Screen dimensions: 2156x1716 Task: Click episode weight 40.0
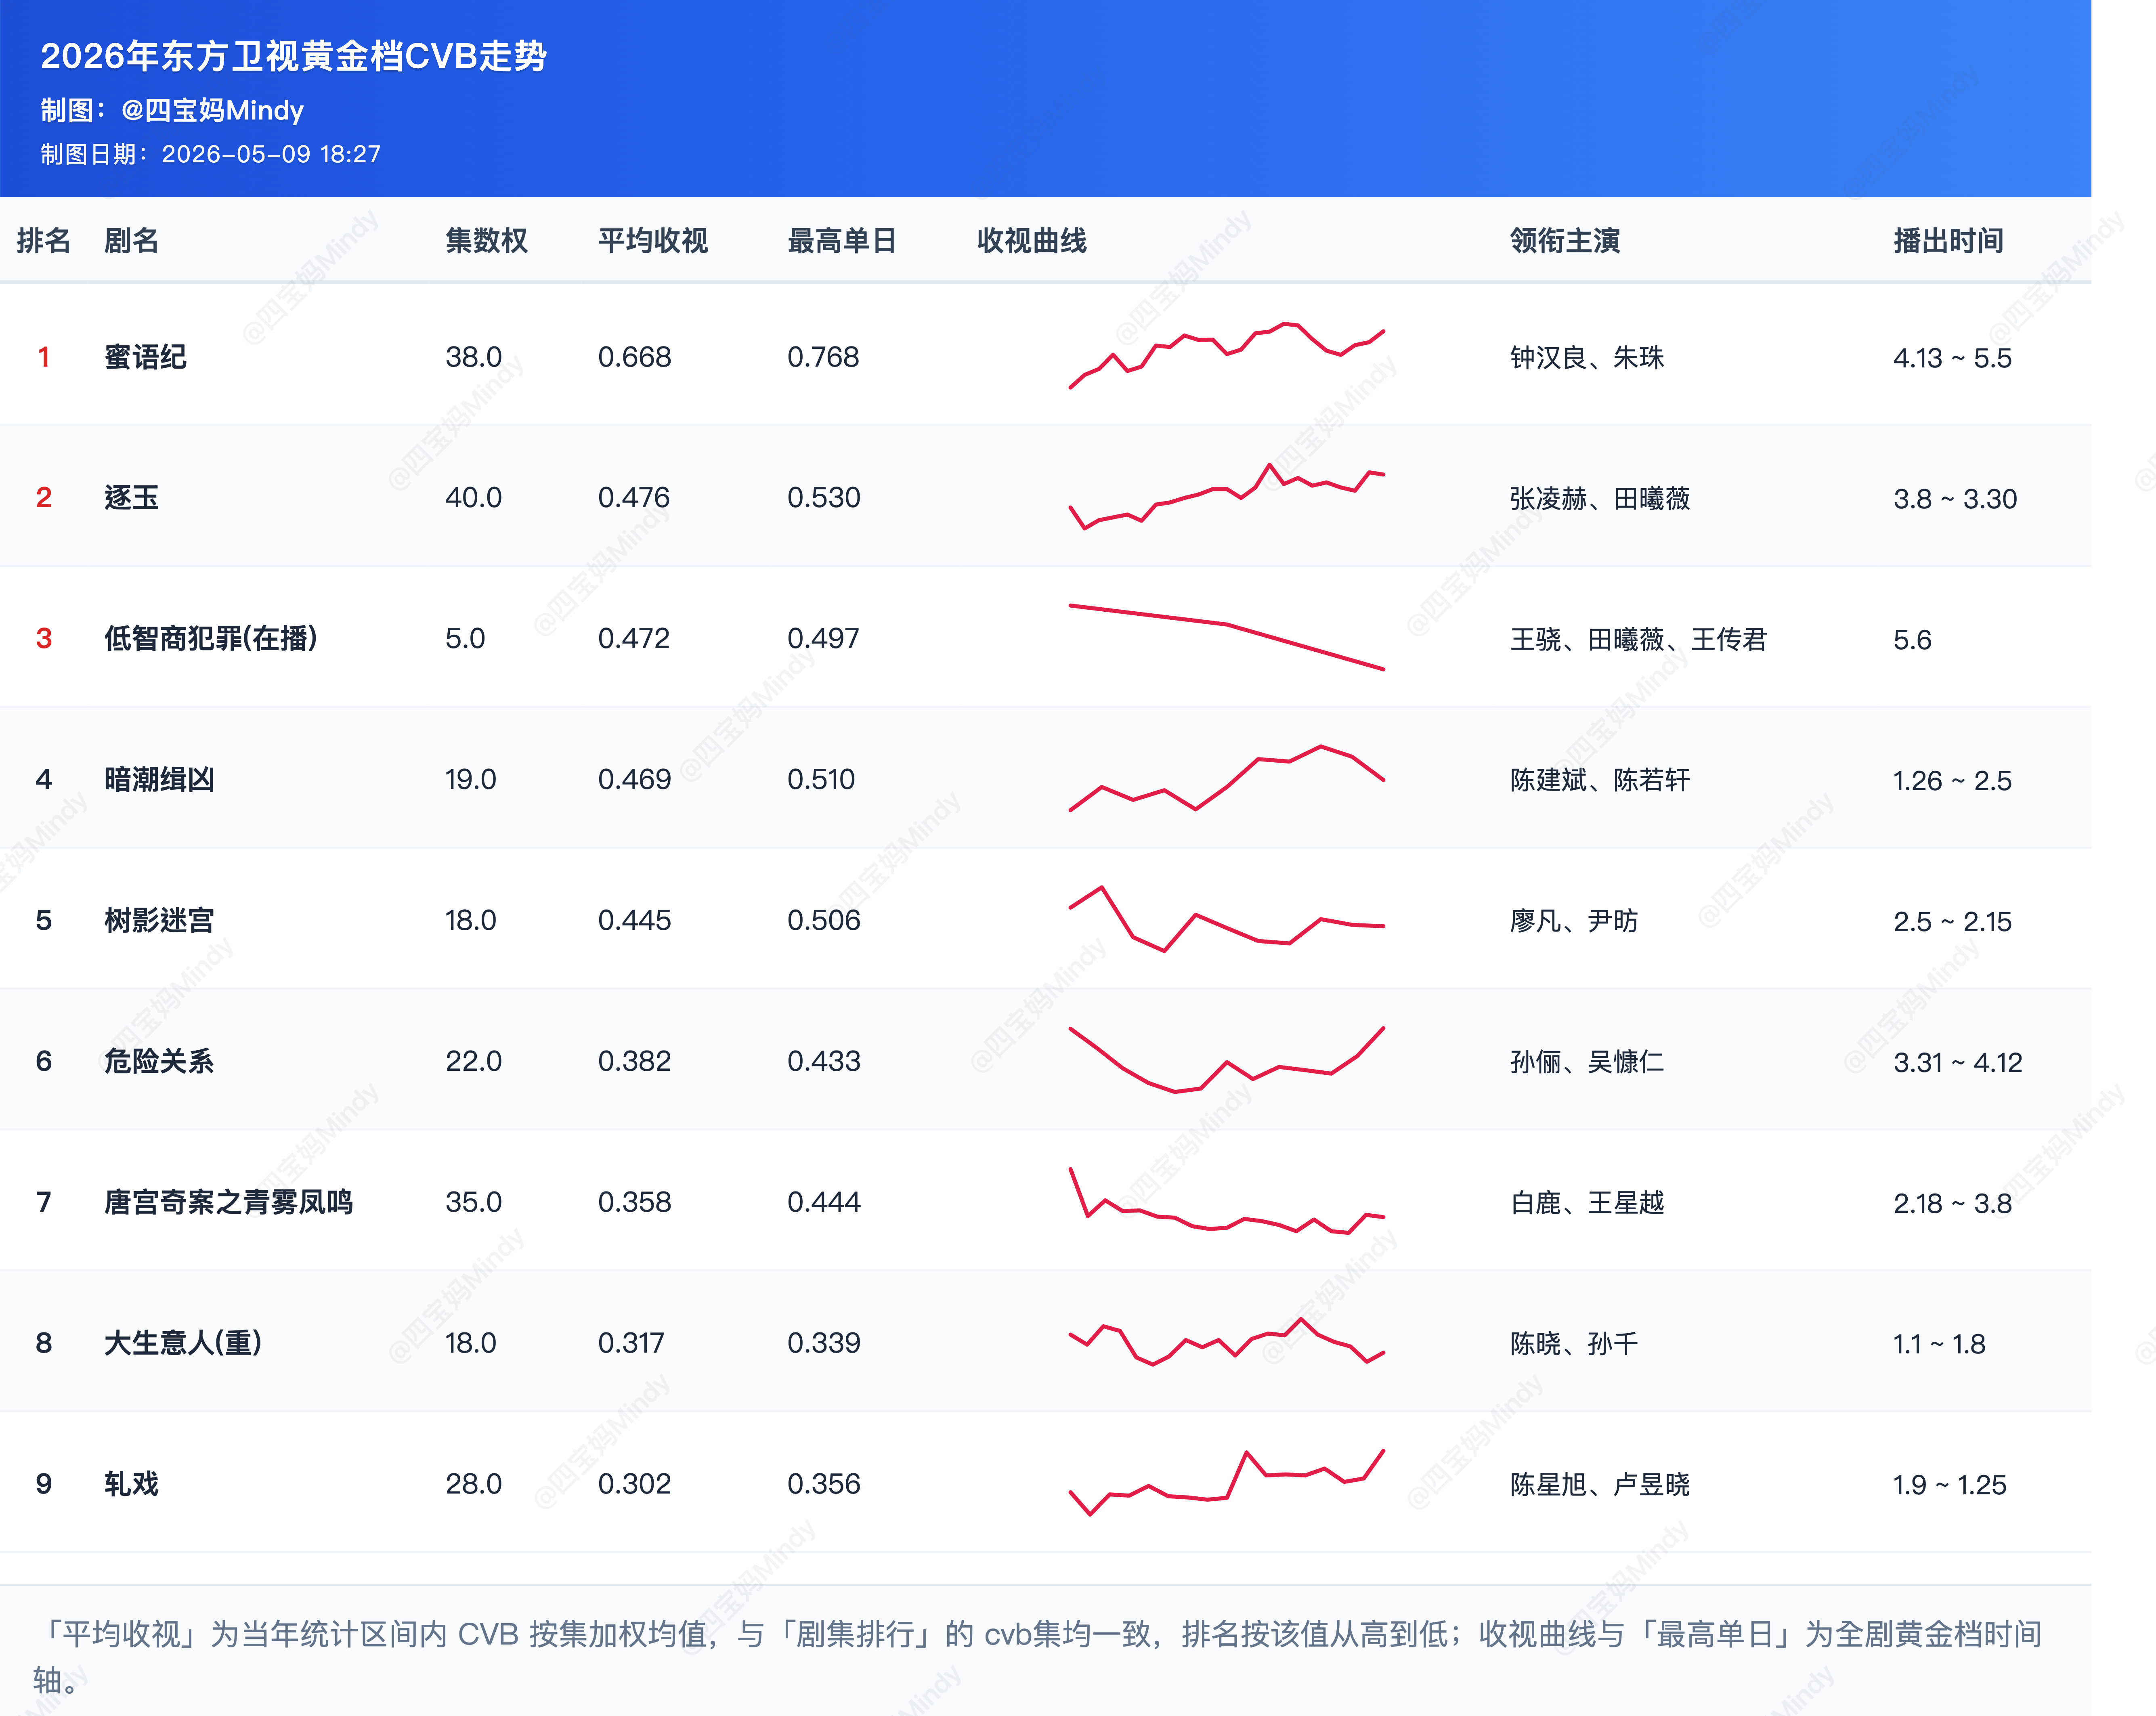473,498
